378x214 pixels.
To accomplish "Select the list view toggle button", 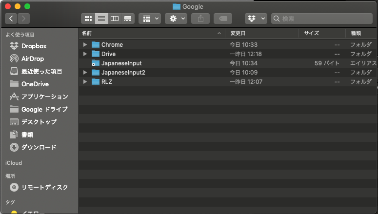I will tap(101, 19).
